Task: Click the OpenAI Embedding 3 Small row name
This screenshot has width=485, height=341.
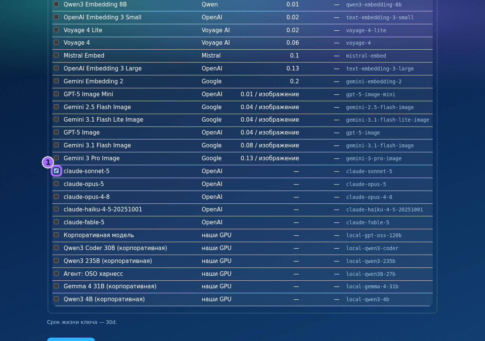Action: (x=102, y=17)
